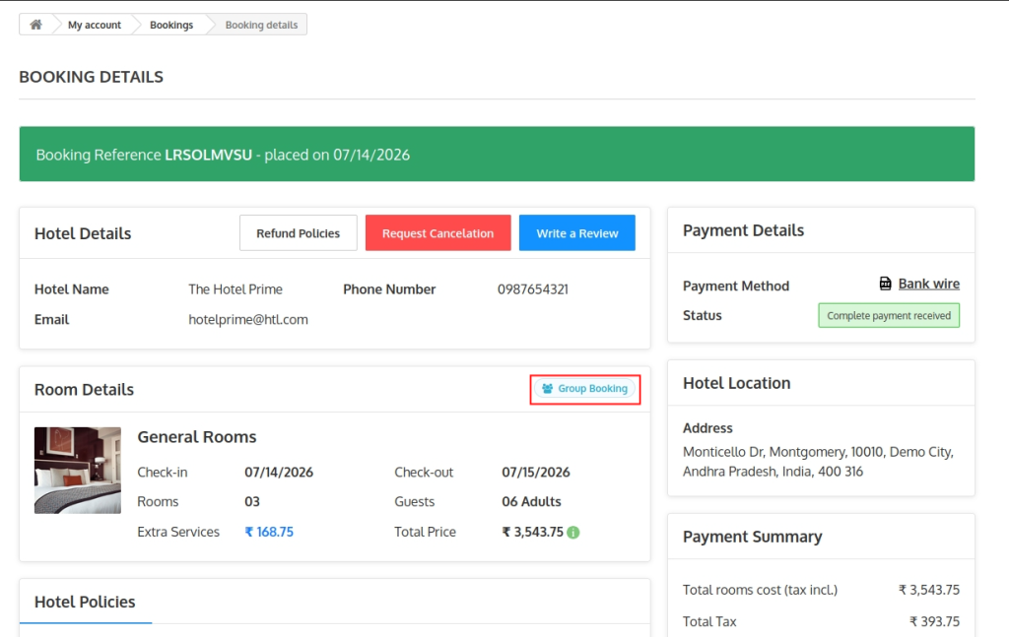Viewport: 1009px width, 637px height.
Task: Click the Hotel Location heading
Action: click(736, 383)
